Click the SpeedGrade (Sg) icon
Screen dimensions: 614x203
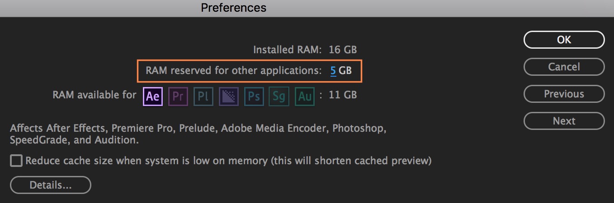click(x=279, y=96)
